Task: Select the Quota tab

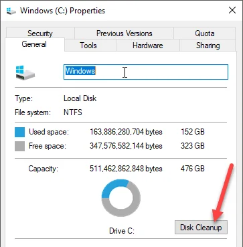Action: point(205,33)
